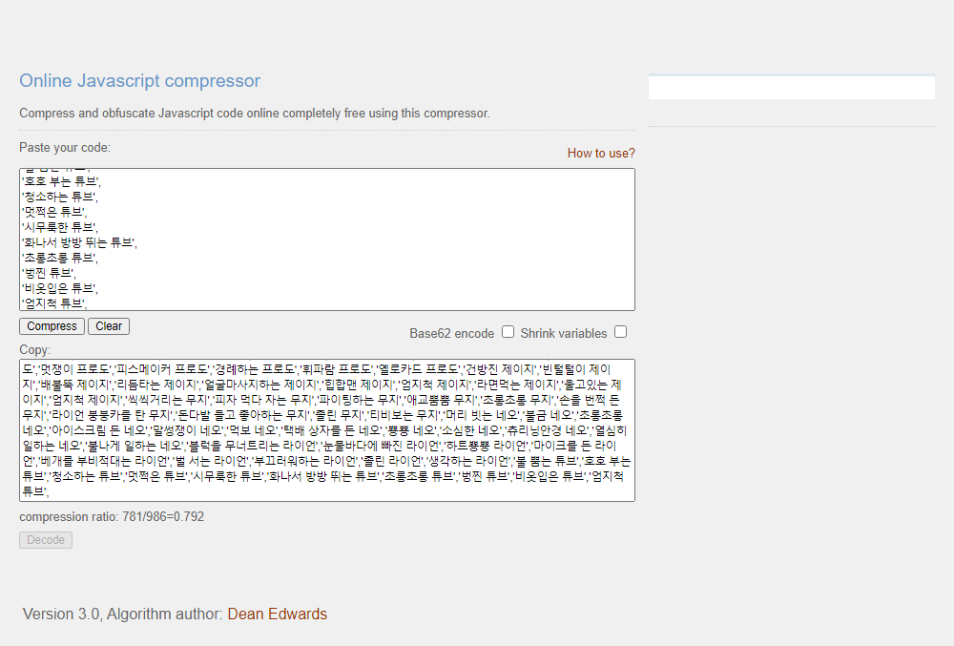Click the line '청소하는 튜브' in input
Image resolution: width=954 pixels, height=646 pixels.
point(60,197)
